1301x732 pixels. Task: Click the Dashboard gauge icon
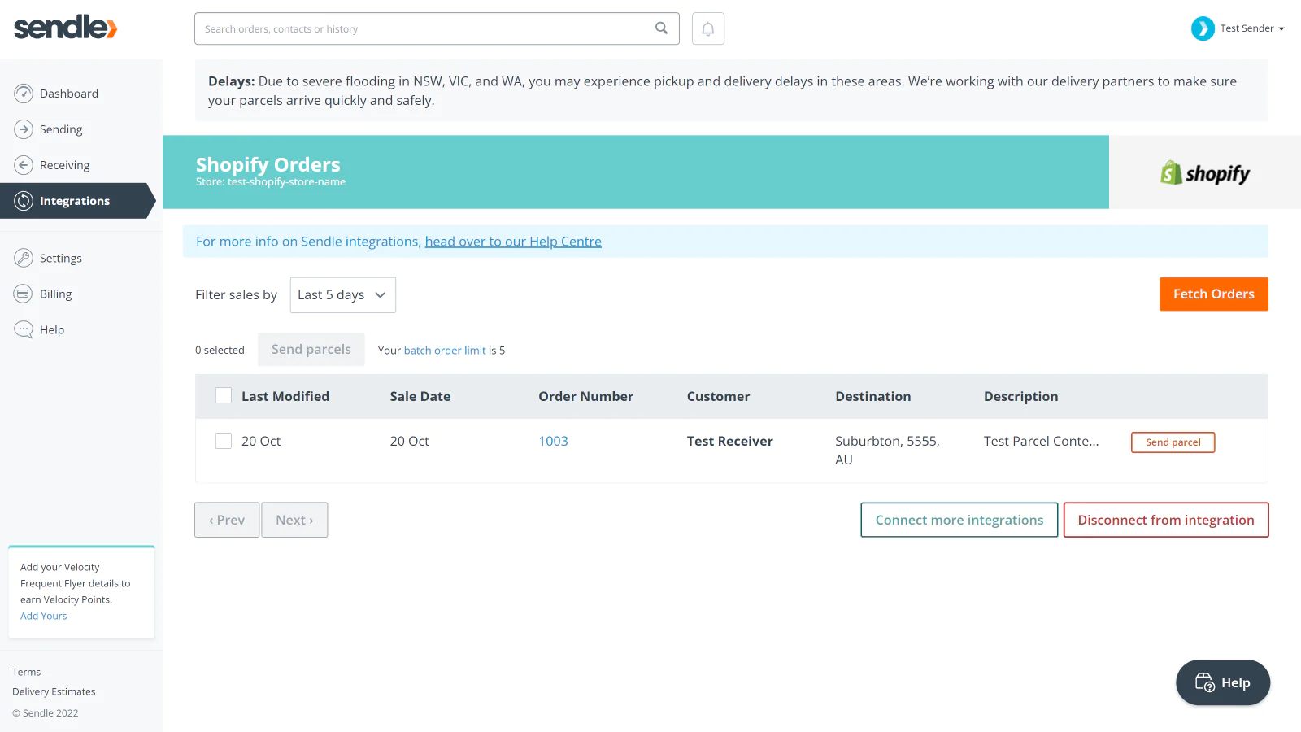(x=24, y=94)
